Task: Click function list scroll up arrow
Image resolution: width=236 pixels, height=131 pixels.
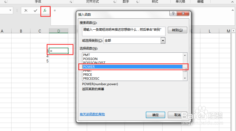Action: (x=185, y=55)
